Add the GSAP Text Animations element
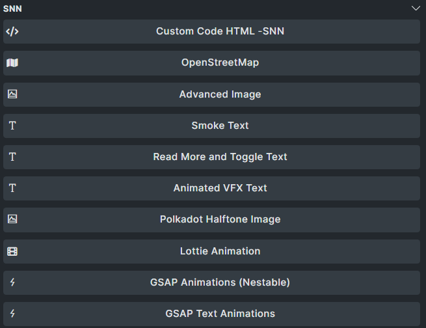Image resolution: width=426 pixels, height=328 pixels. [211, 314]
